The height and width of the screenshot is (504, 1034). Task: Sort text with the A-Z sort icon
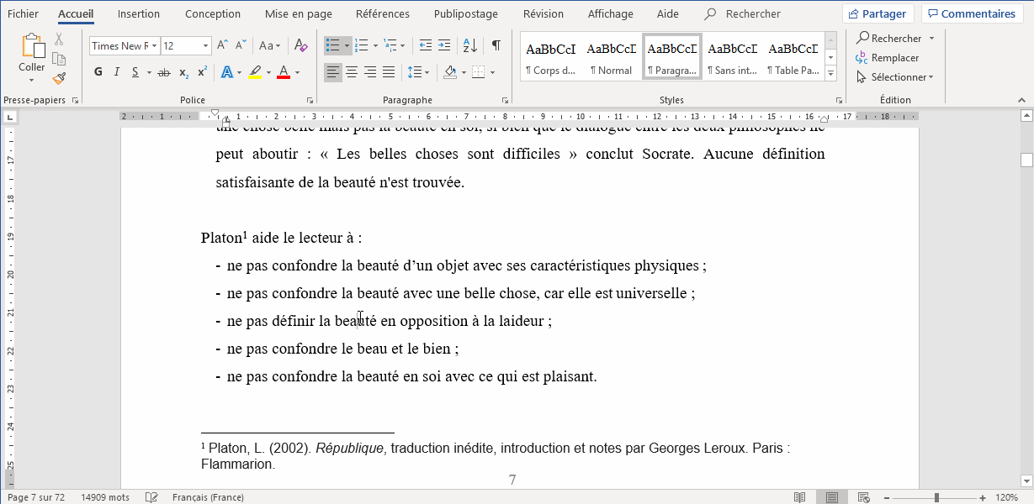pyautogui.click(x=470, y=45)
